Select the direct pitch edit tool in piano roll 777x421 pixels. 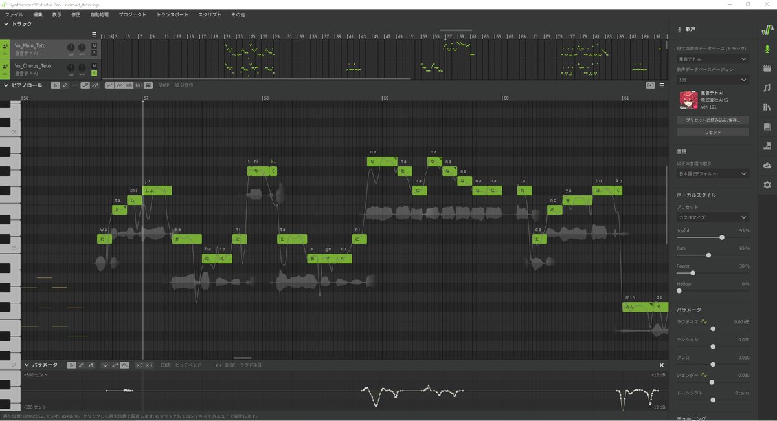tap(85, 85)
